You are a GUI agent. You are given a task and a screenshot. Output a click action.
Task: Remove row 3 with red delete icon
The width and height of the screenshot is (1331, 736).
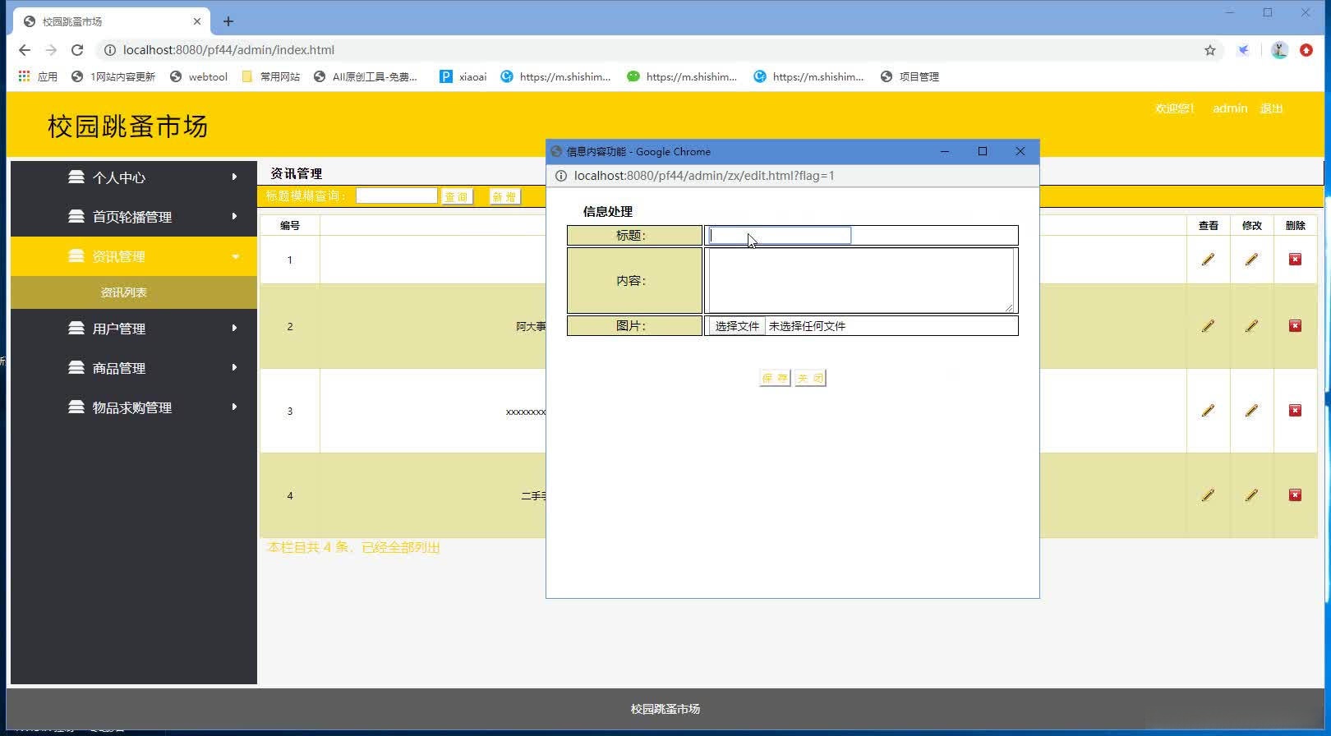[1295, 411]
